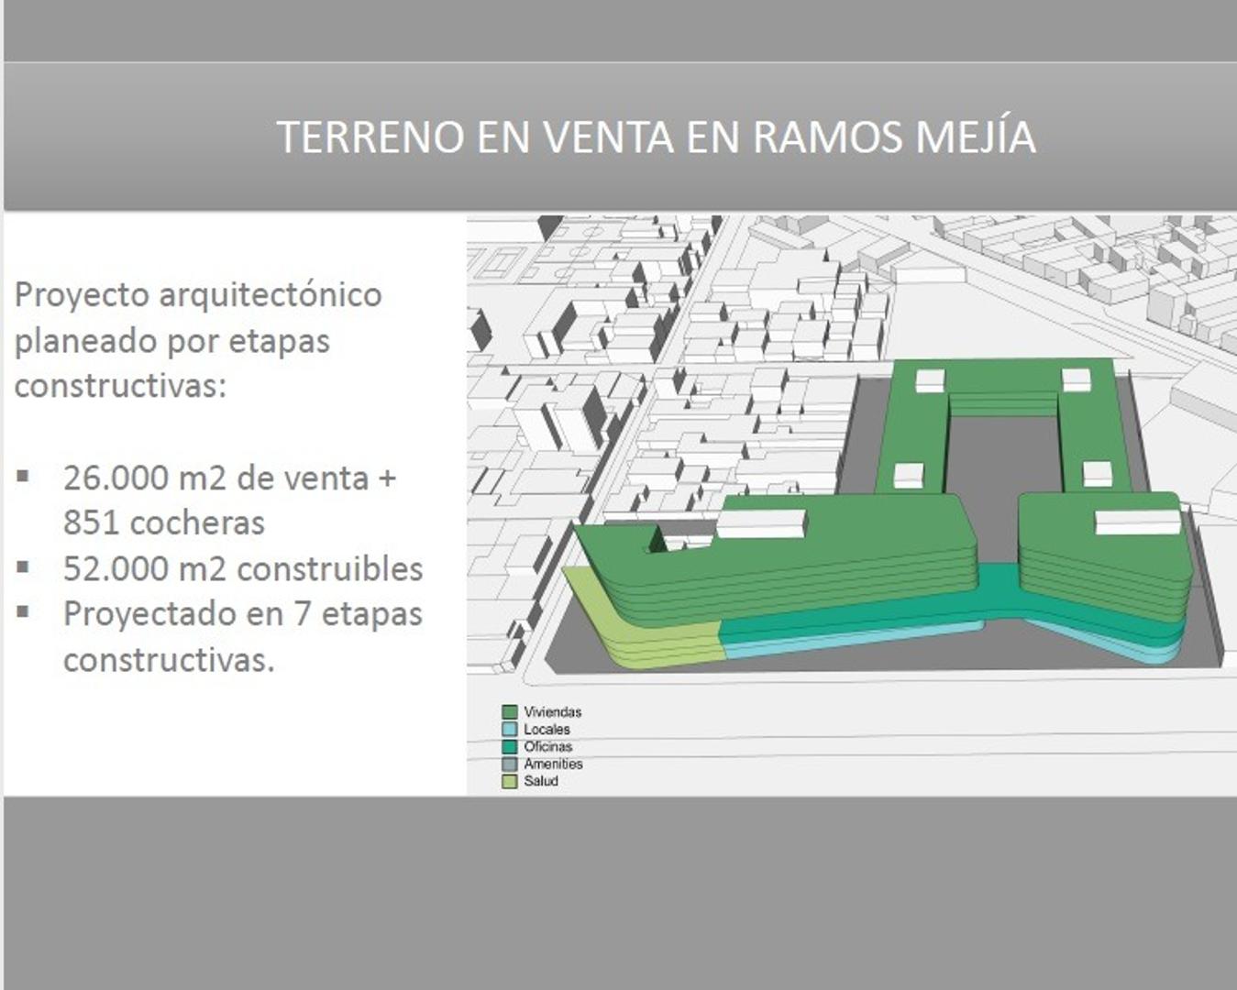Click the Oficinas legend label

[547, 747]
